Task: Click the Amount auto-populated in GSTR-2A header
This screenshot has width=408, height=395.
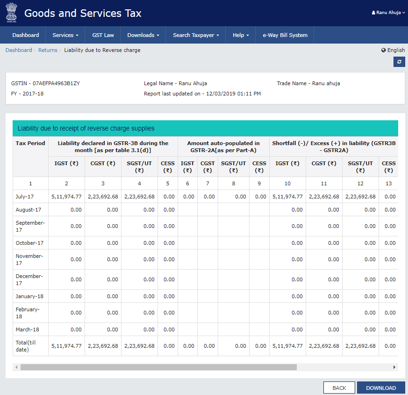Action: tap(223, 146)
